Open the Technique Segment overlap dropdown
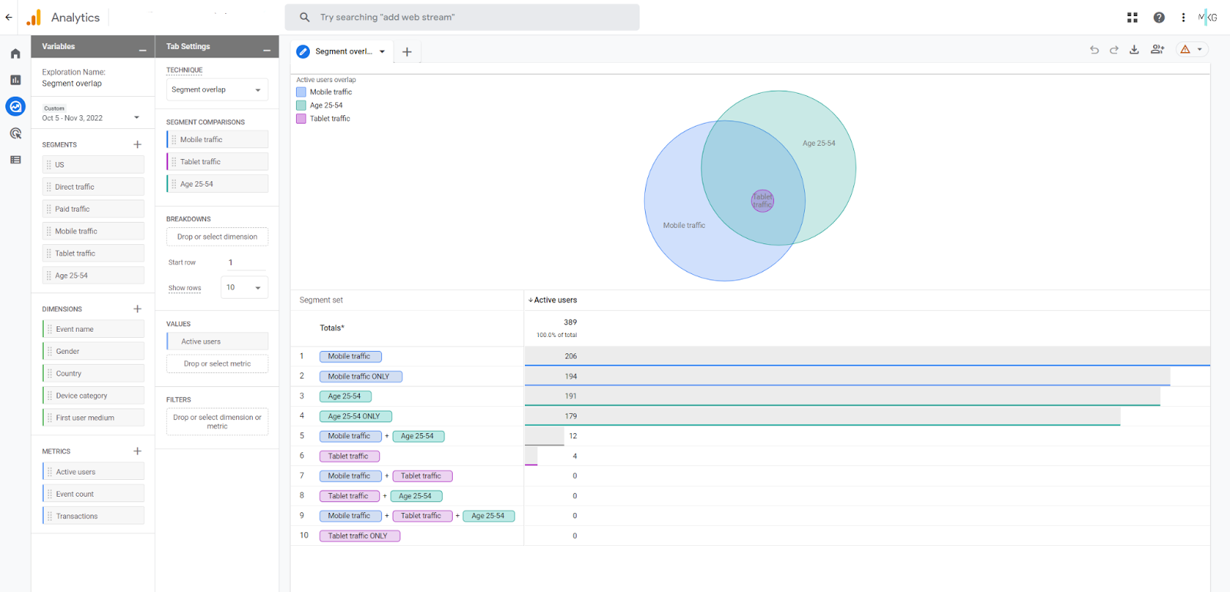 pos(217,90)
